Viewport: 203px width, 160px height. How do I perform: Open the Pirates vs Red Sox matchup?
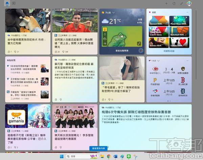click(x=169, y=81)
